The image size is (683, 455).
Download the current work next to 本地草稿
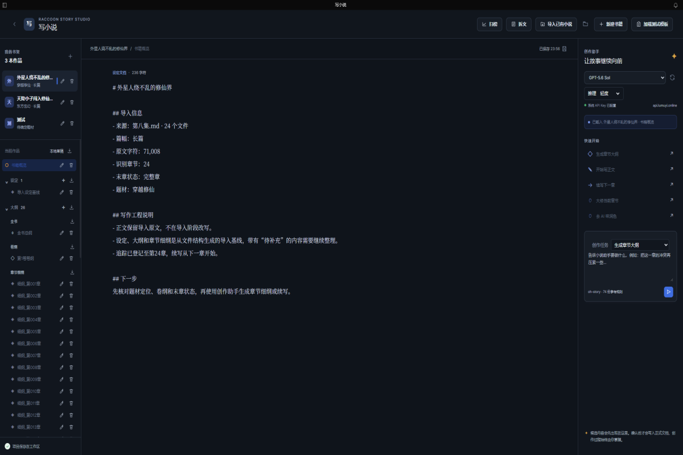click(x=69, y=151)
